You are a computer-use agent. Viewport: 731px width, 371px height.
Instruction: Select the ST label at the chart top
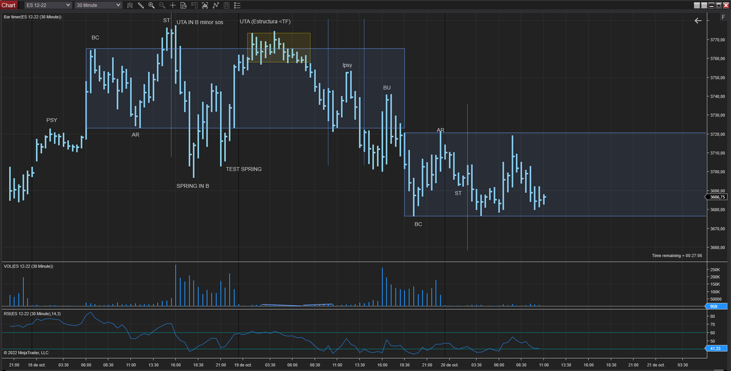[166, 20]
